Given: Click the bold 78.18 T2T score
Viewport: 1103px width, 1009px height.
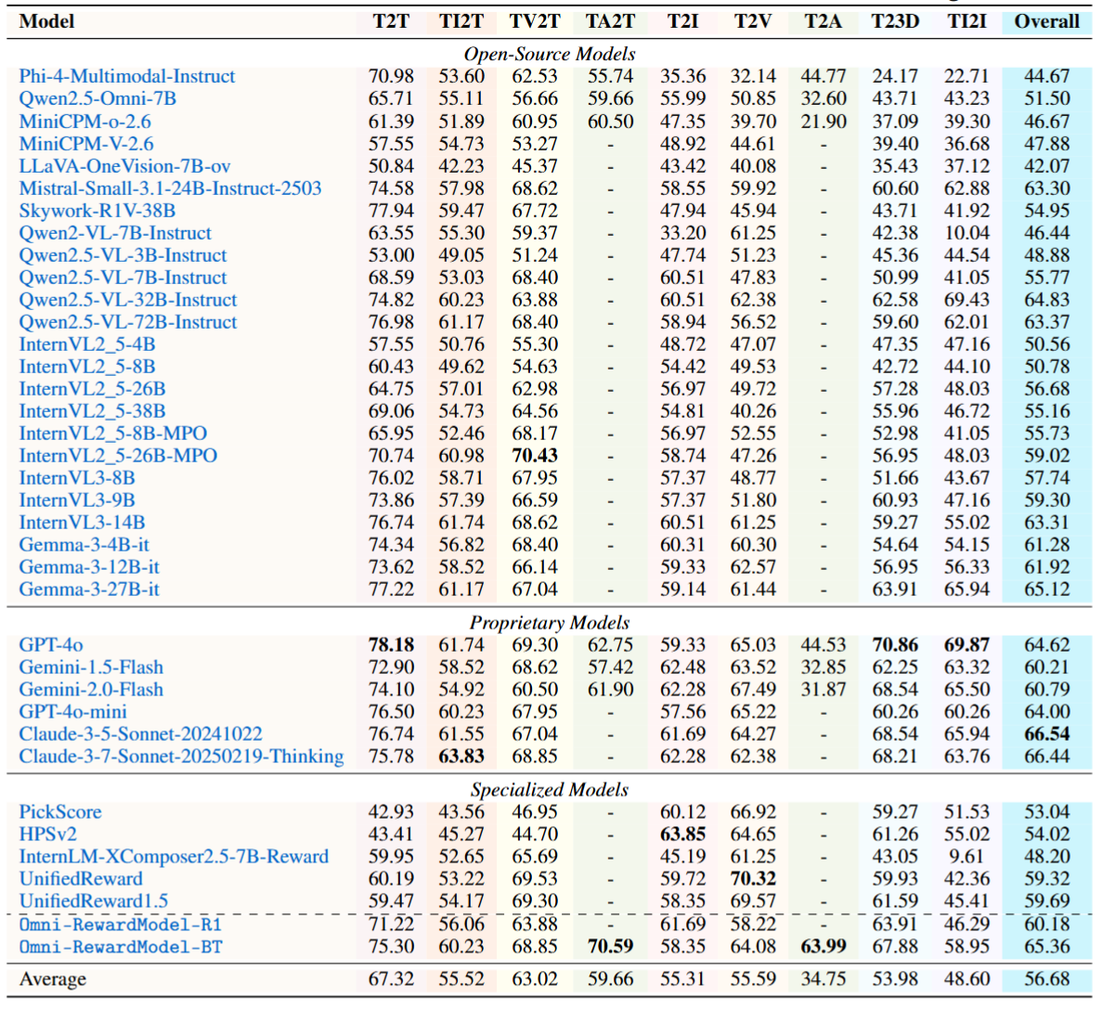Looking at the screenshot, I should tap(391, 645).
